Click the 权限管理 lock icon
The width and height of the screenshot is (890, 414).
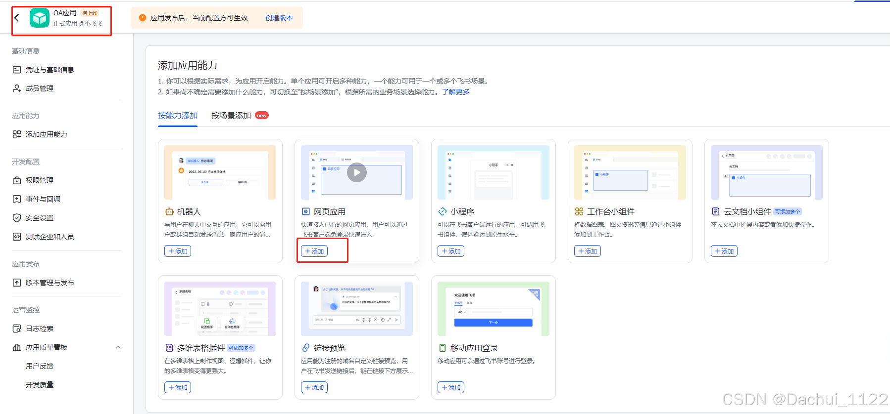click(x=17, y=180)
